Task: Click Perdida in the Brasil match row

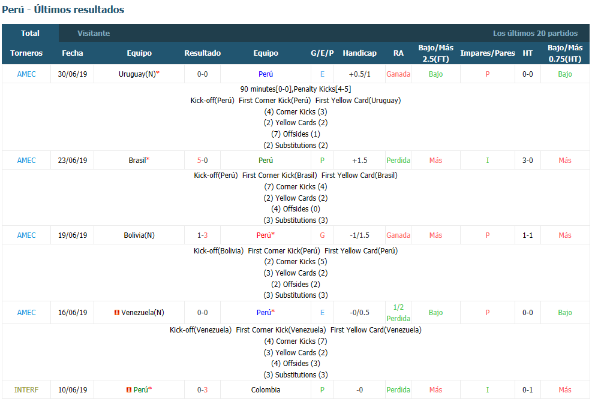Action: tap(398, 161)
